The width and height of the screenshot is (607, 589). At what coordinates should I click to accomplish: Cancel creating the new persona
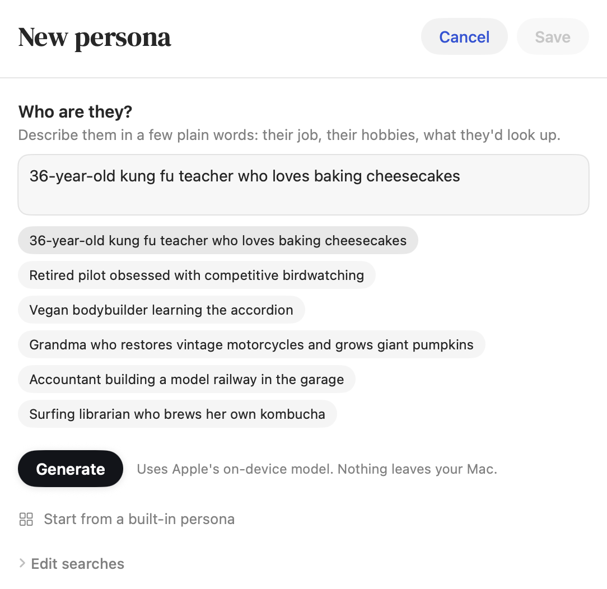(x=464, y=37)
